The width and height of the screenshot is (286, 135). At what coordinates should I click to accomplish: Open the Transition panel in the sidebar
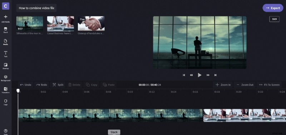click(x=6, y=90)
